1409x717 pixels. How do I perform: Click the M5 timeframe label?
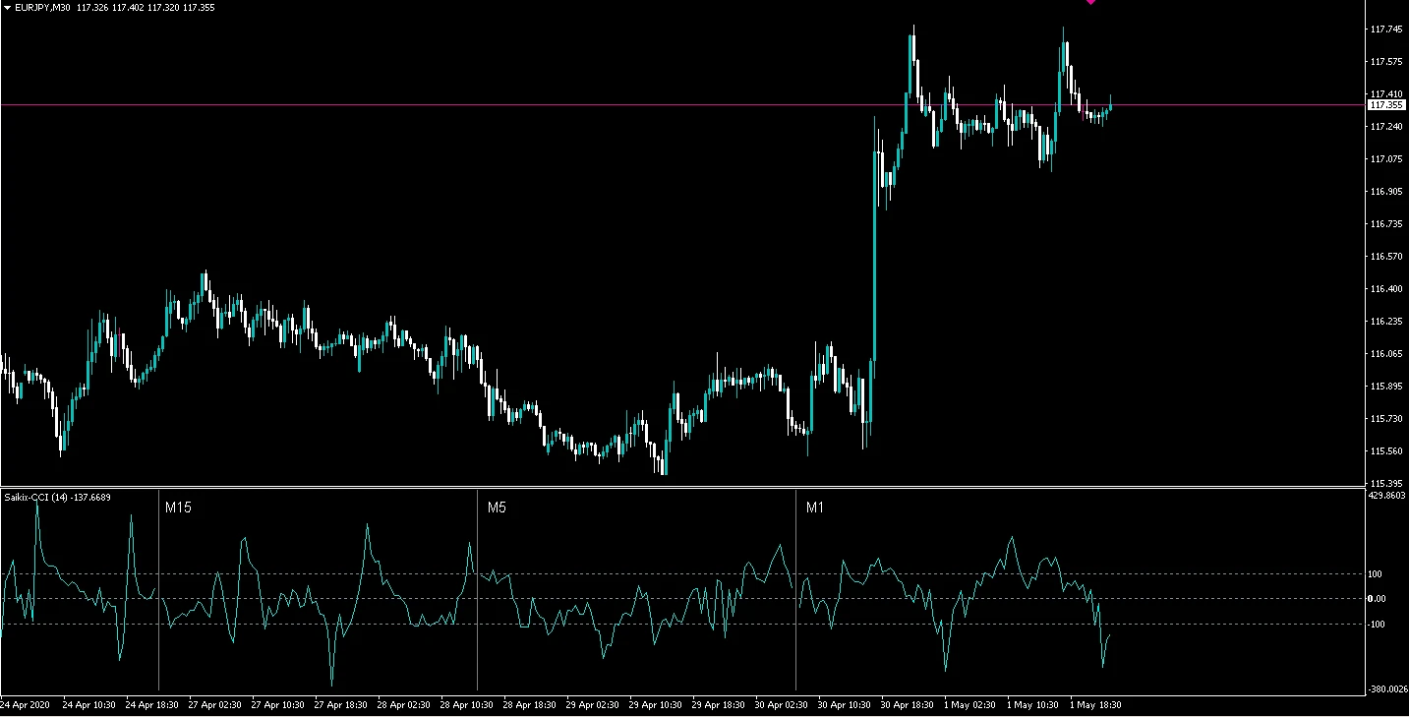[497, 508]
